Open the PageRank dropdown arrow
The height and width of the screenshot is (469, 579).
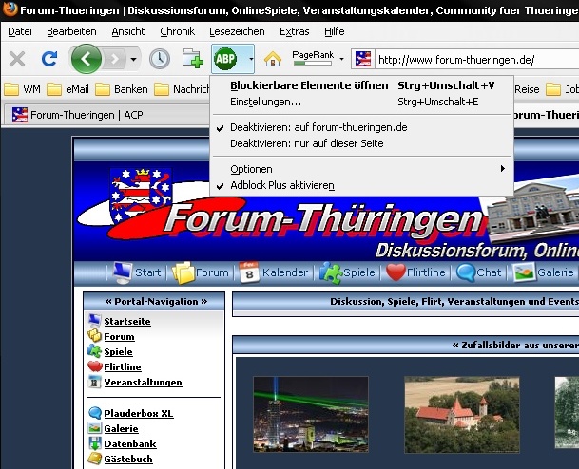click(341, 59)
